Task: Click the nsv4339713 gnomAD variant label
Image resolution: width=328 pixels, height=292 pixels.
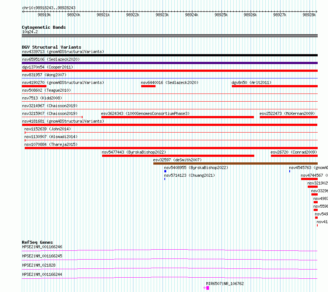Action: [x=63, y=52]
